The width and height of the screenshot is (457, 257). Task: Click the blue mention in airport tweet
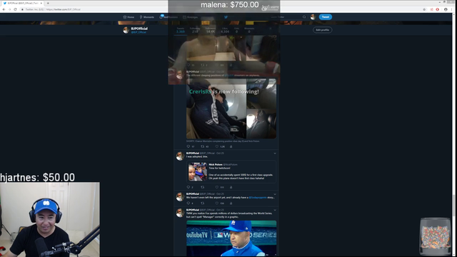[x=258, y=198]
